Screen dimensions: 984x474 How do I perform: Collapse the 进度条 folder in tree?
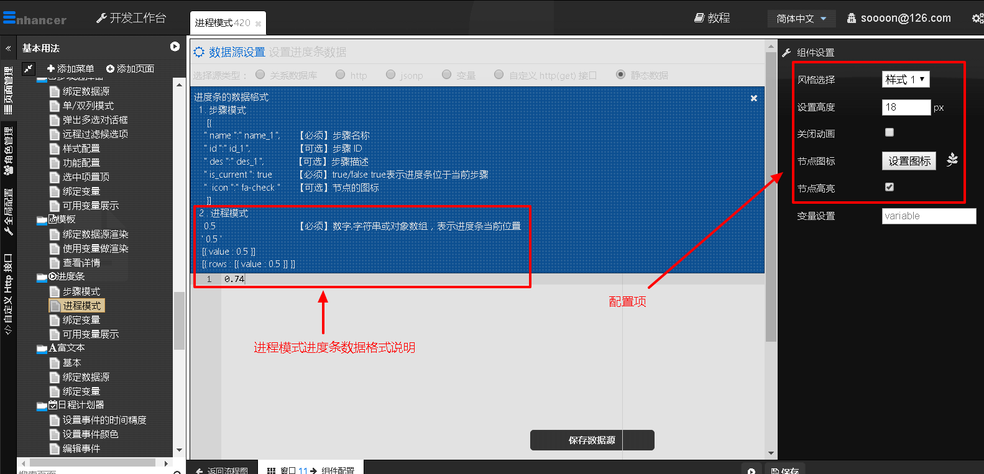coord(42,277)
